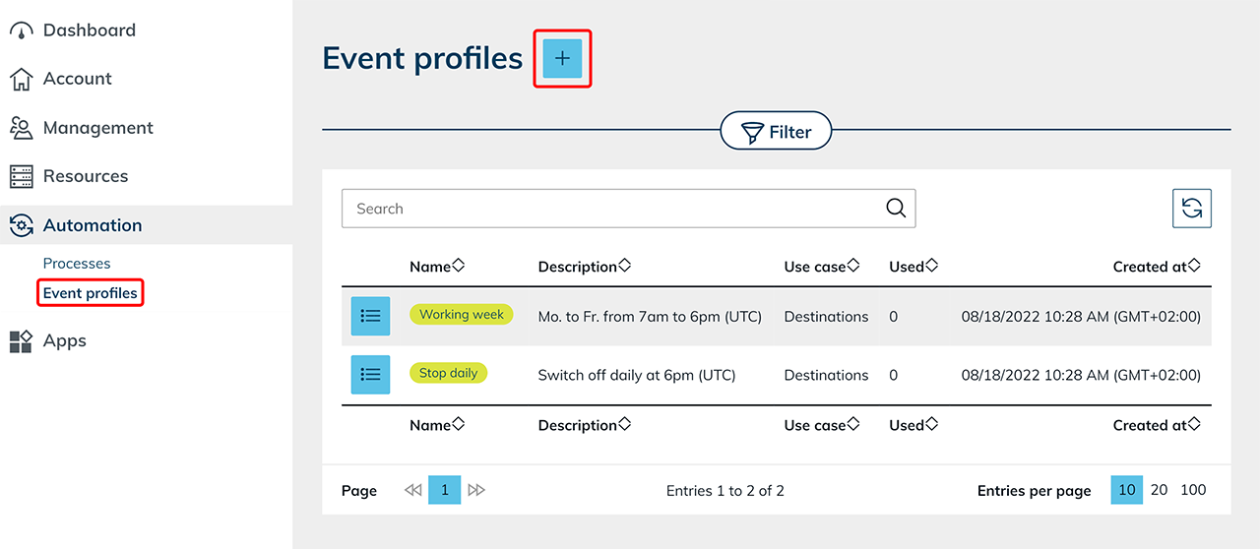
Task: Open the Processes submenu link
Action: click(x=77, y=264)
